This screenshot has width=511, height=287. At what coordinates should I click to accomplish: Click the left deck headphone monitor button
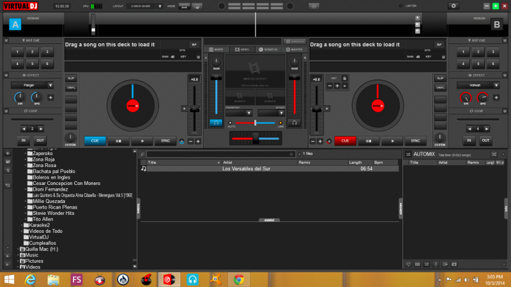[x=217, y=122]
